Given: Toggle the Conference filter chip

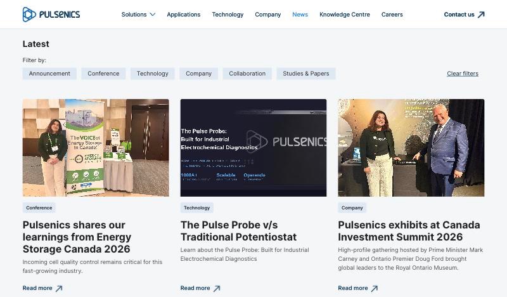Looking at the screenshot, I should coord(103,74).
